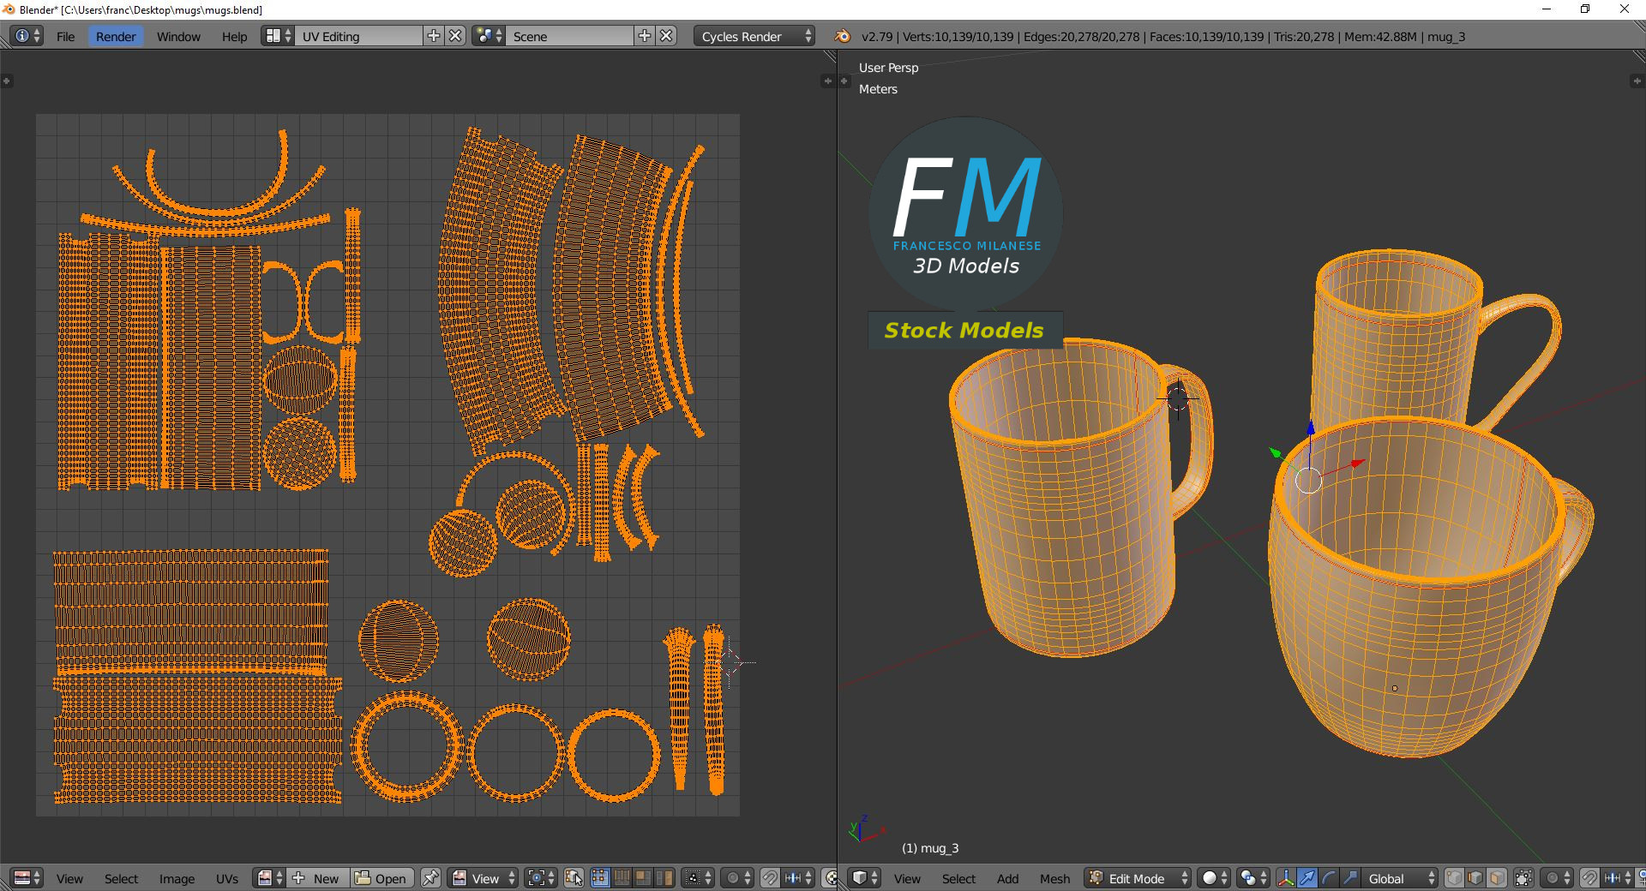Toggle the 3D manipulator axes widget
The width and height of the screenshot is (1646, 891).
[x=1286, y=878]
